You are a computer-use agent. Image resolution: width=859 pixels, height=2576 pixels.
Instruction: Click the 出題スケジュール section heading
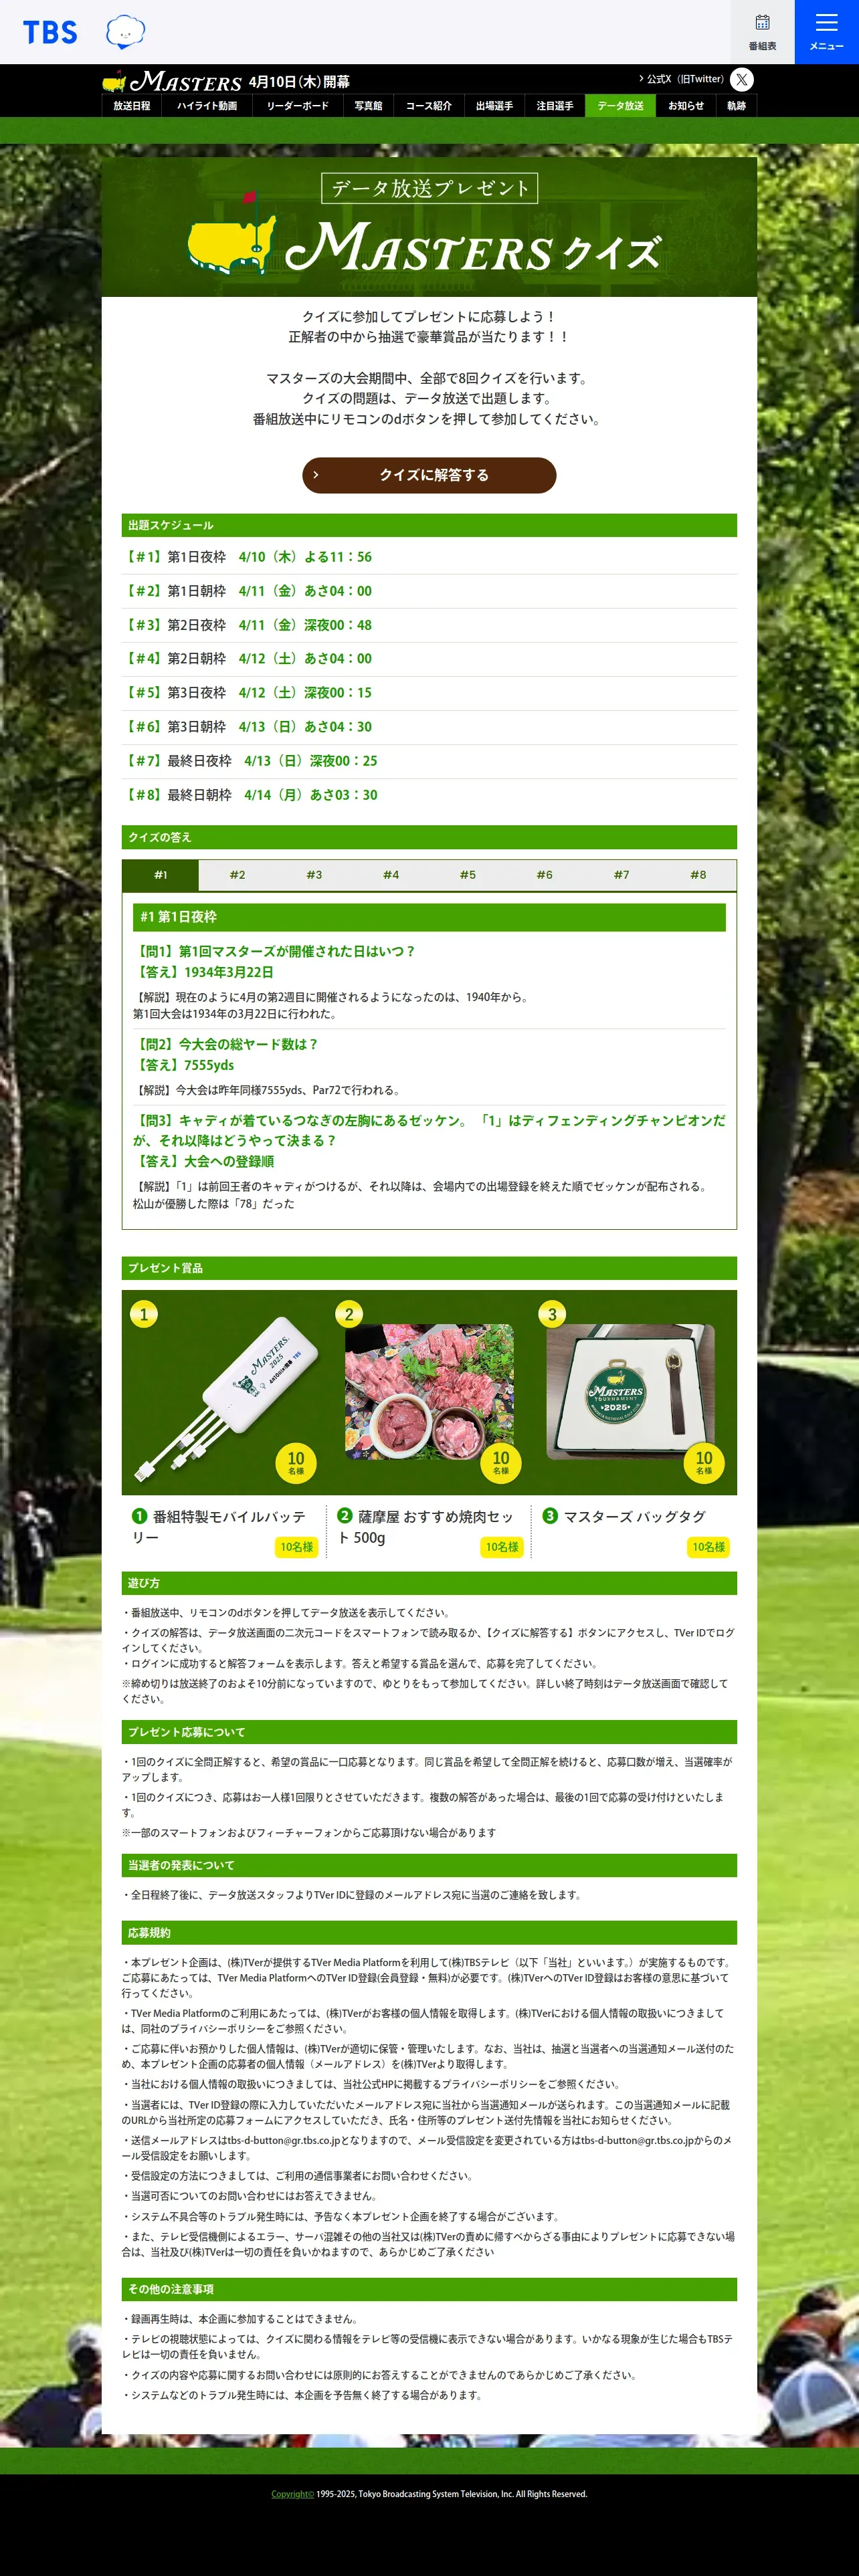[429, 525]
